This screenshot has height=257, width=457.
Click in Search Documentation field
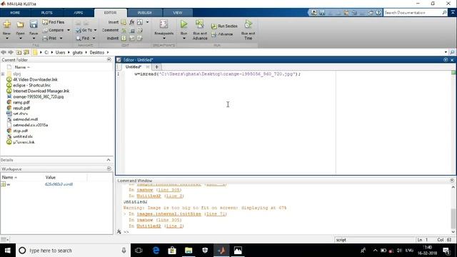[412, 13]
